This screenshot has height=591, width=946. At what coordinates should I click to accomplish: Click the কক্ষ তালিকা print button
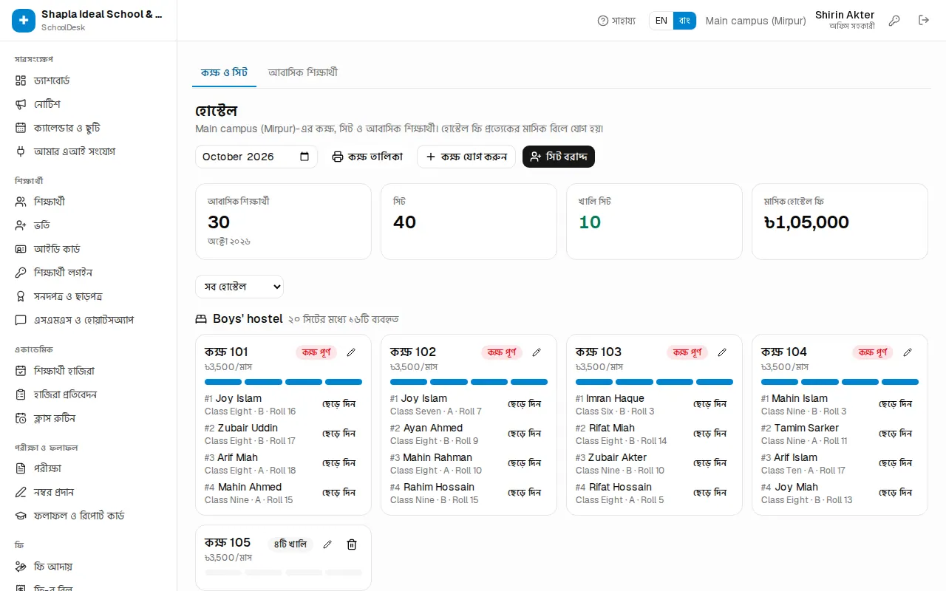point(367,157)
